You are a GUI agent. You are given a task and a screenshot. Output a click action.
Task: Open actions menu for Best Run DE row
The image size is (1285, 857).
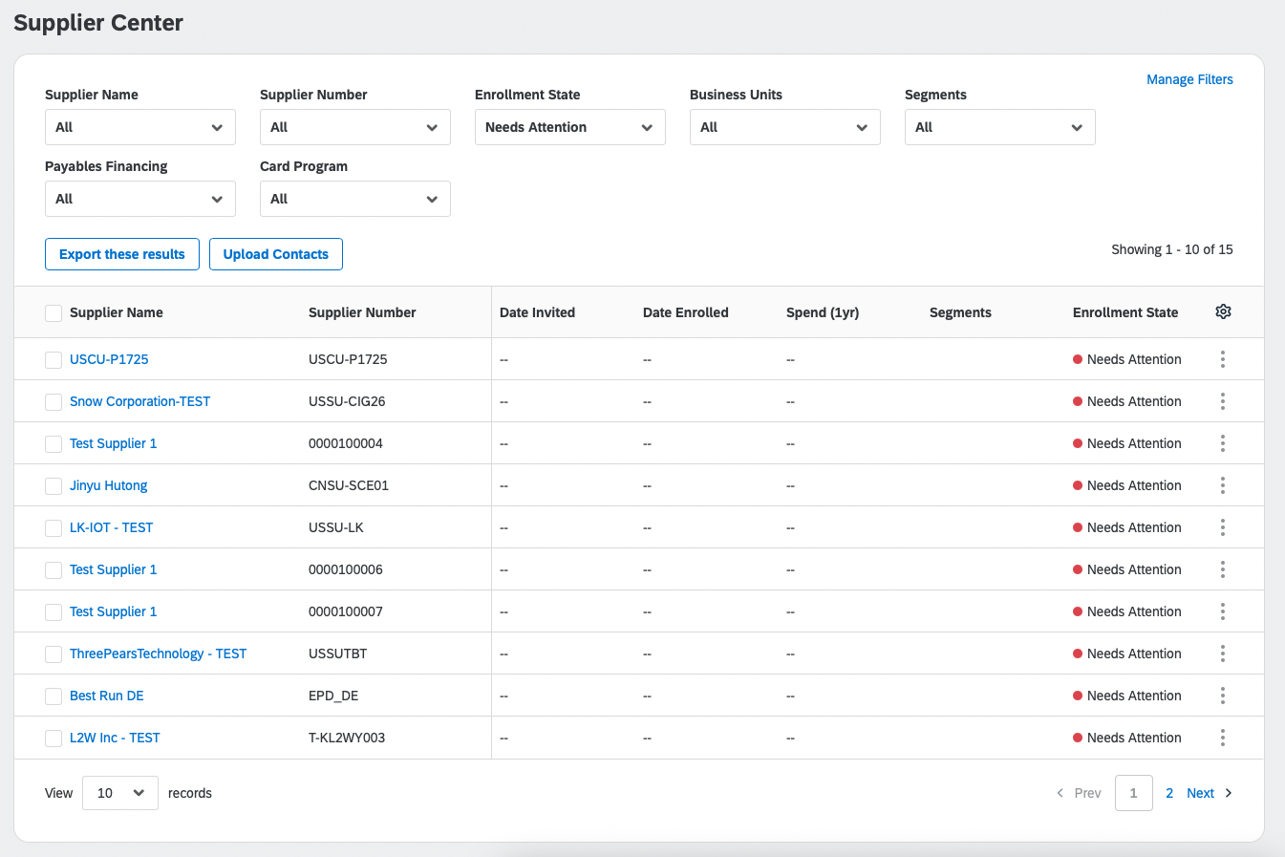point(1223,696)
